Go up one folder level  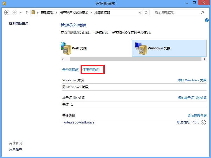pos(27,12)
